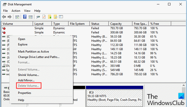Maximize the Disk Management window
This screenshot has height=107, width=187.
coord(169,4)
